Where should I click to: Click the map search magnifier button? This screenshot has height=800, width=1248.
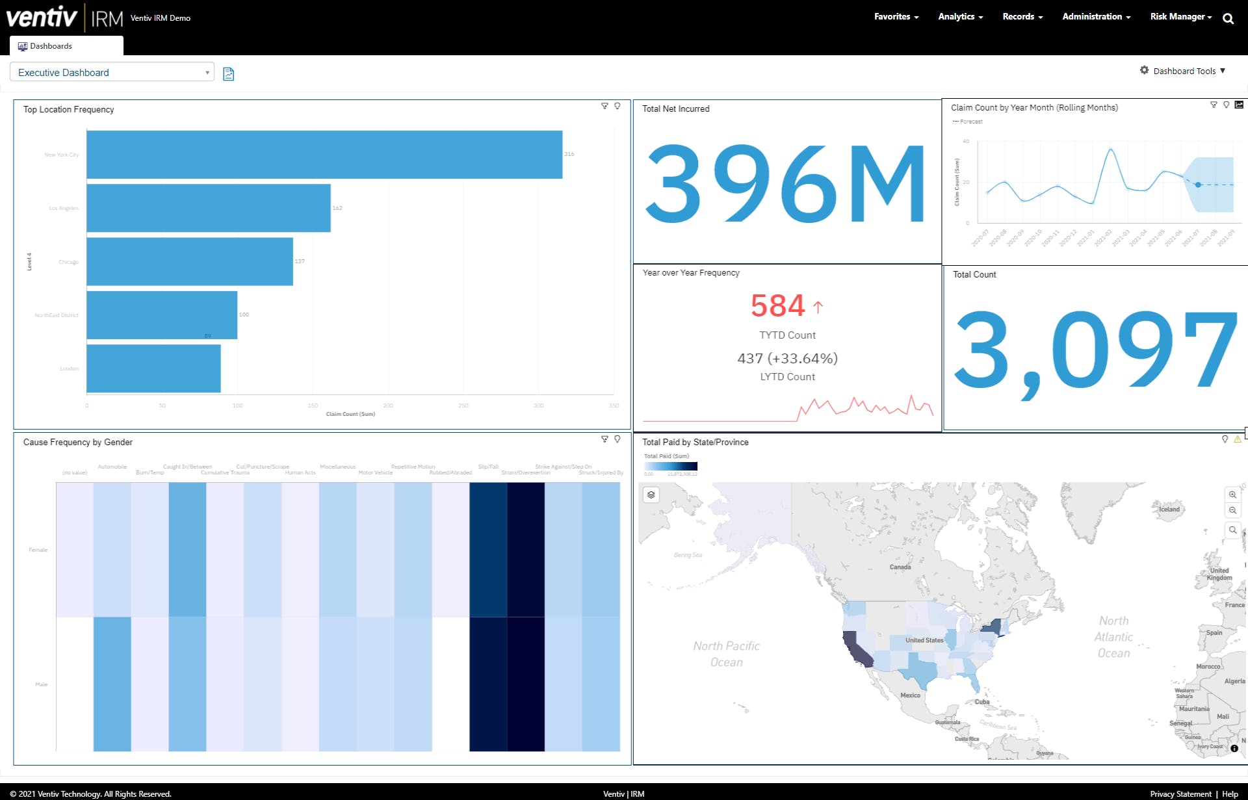click(x=1232, y=530)
